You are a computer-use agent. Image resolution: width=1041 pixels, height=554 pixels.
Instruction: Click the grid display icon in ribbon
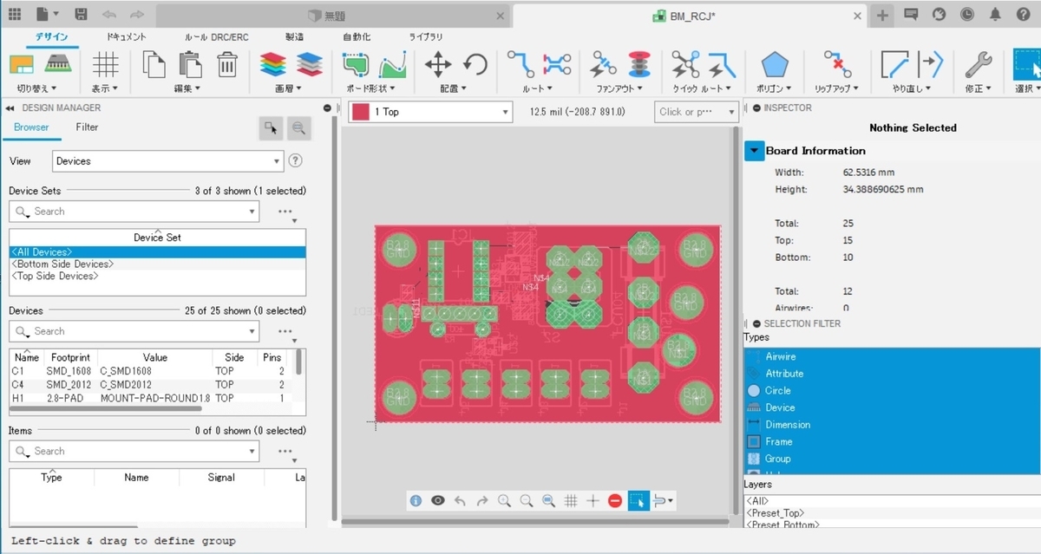click(106, 64)
